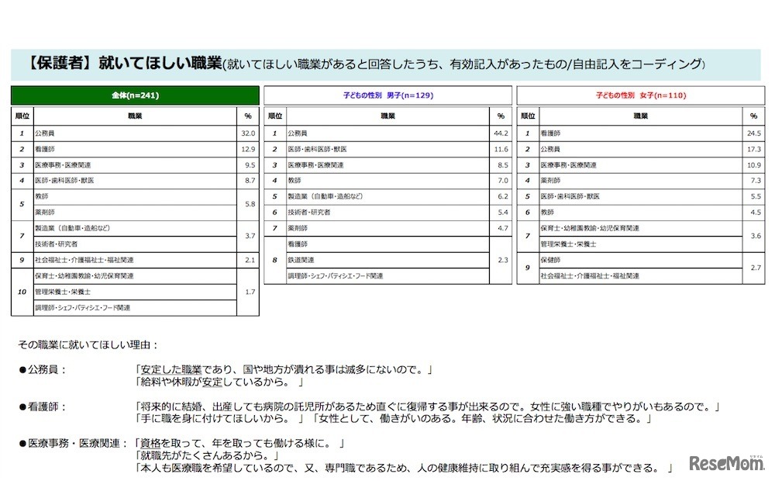This screenshot has height=481, width=775.
Task: Click the 12.9 percentage cell
Action: (248, 149)
